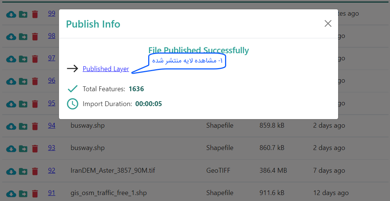Download gis_osm_traffic_free_1.shp file
The height and width of the screenshot is (201, 390).
pos(11,194)
